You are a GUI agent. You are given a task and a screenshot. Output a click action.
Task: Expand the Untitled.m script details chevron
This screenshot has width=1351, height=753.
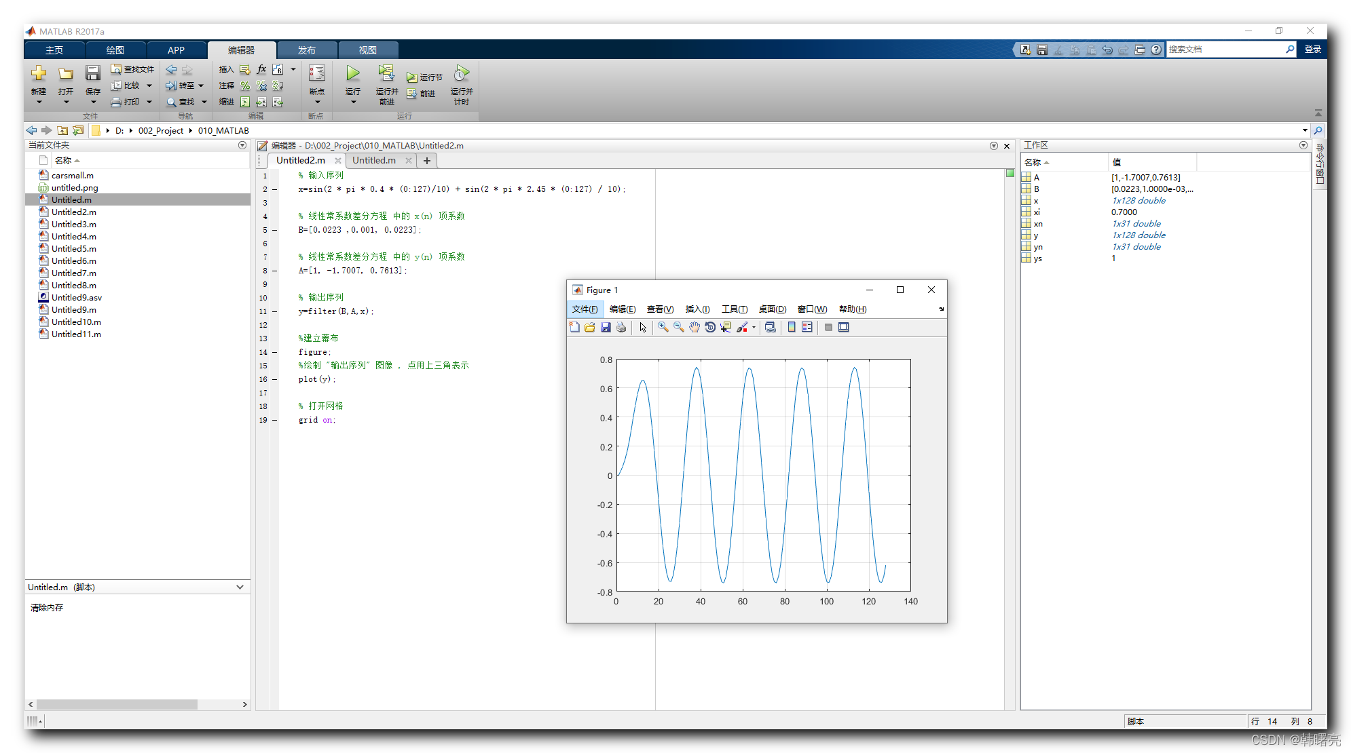pos(240,587)
